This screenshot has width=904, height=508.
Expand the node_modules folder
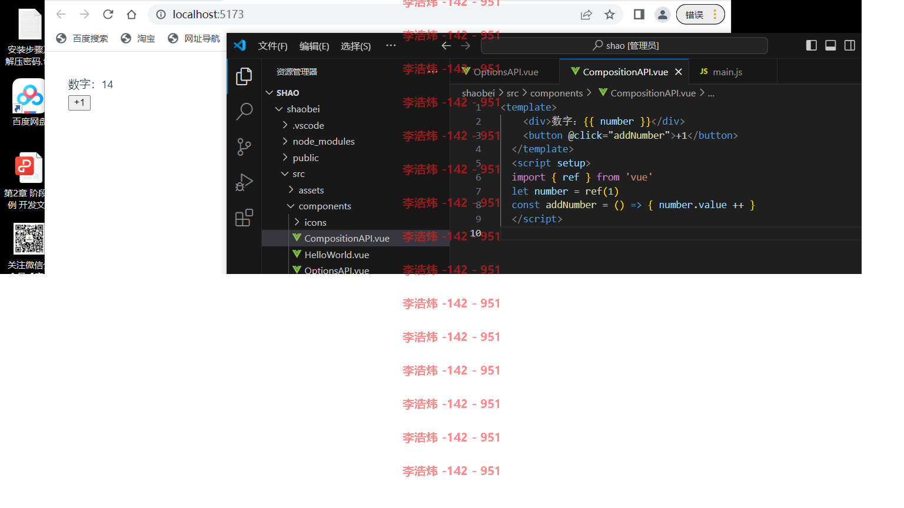(355, 141)
